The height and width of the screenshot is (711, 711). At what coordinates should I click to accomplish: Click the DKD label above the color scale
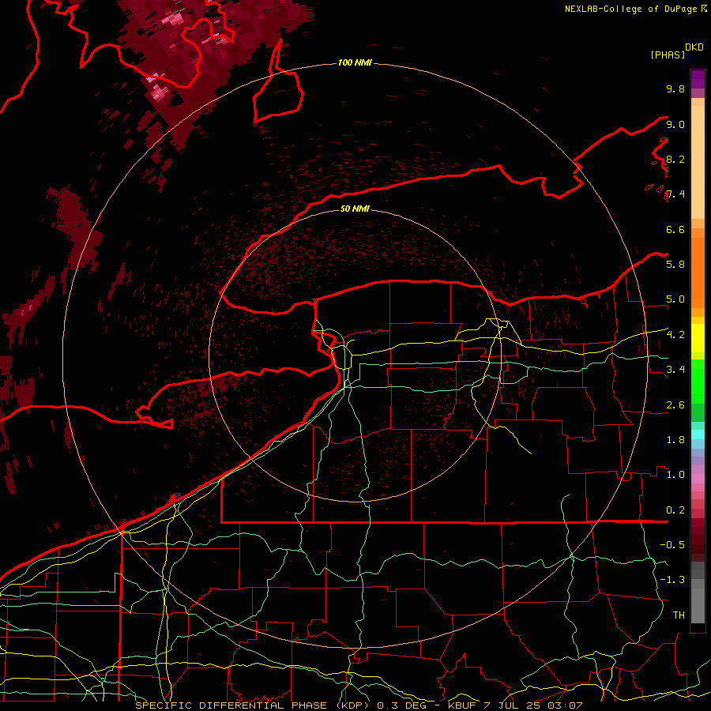coord(694,47)
